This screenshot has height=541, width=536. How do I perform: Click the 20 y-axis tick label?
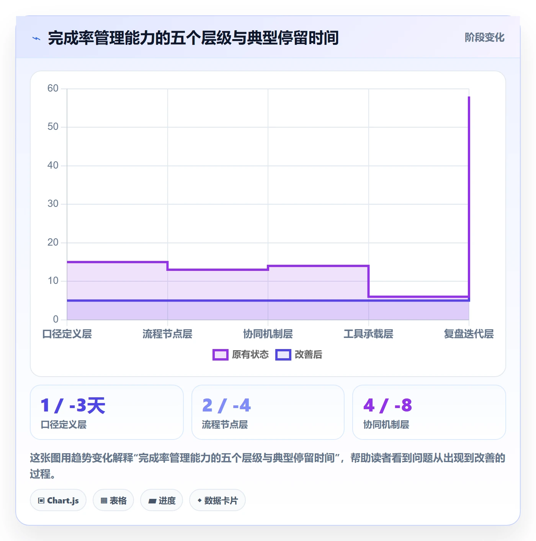pyautogui.click(x=53, y=243)
